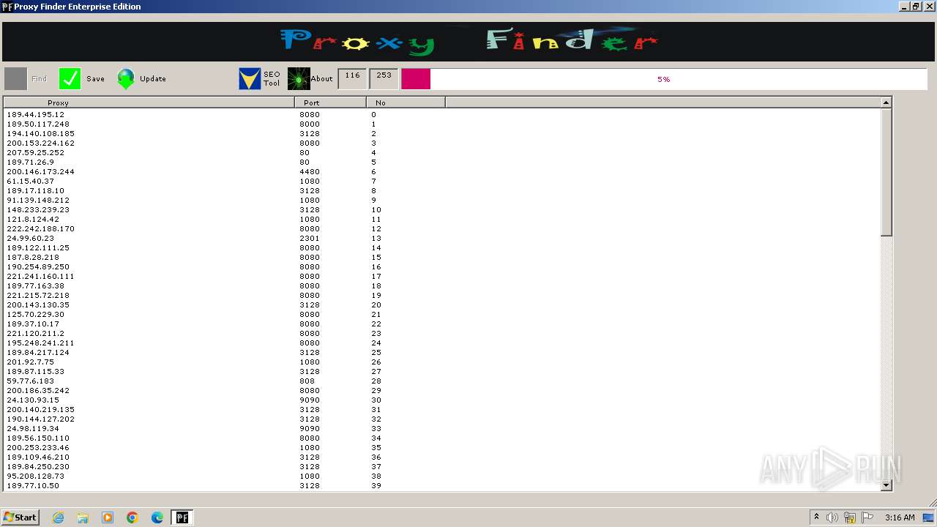Select proxy 200.146.173.244
The width and height of the screenshot is (937, 527).
40,172
